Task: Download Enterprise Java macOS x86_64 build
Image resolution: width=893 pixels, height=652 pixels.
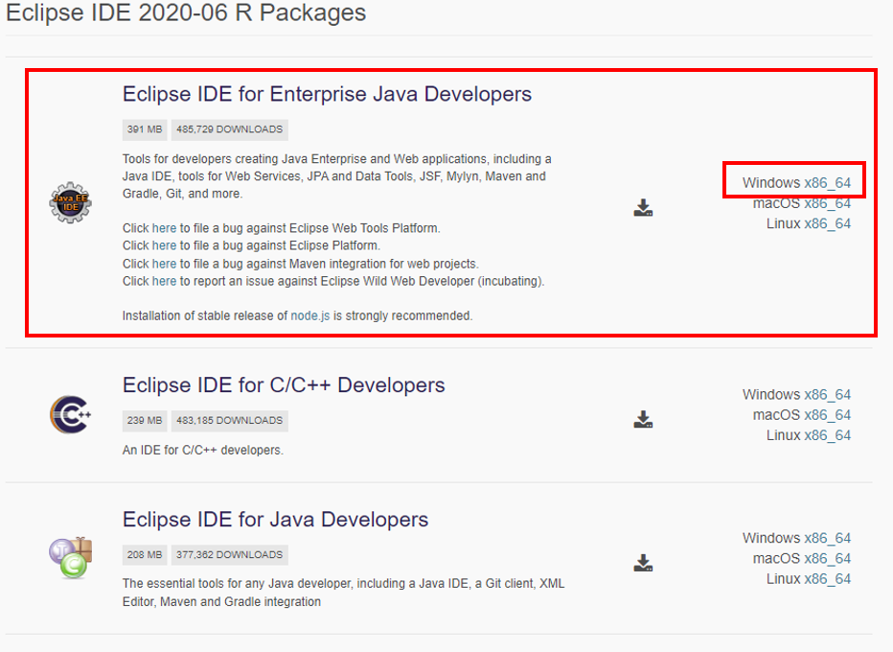Action: pyautogui.click(x=827, y=203)
